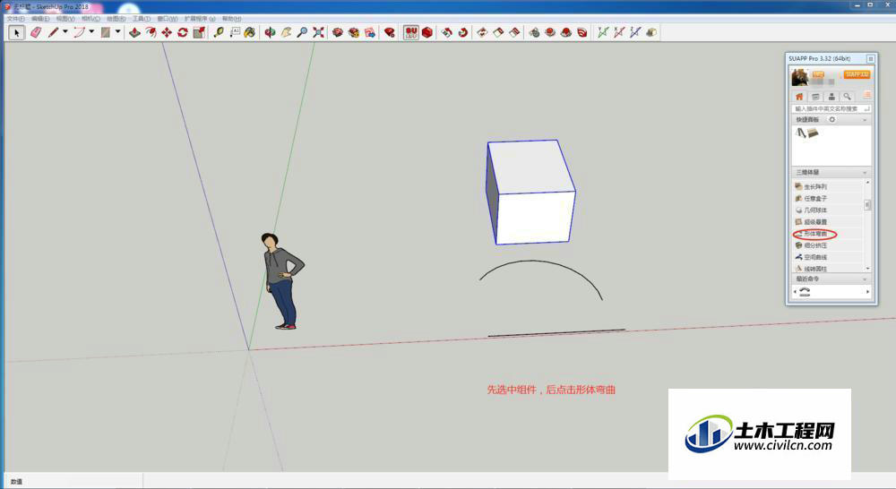Select the Rotate tool

pyautogui.click(x=183, y=32)
